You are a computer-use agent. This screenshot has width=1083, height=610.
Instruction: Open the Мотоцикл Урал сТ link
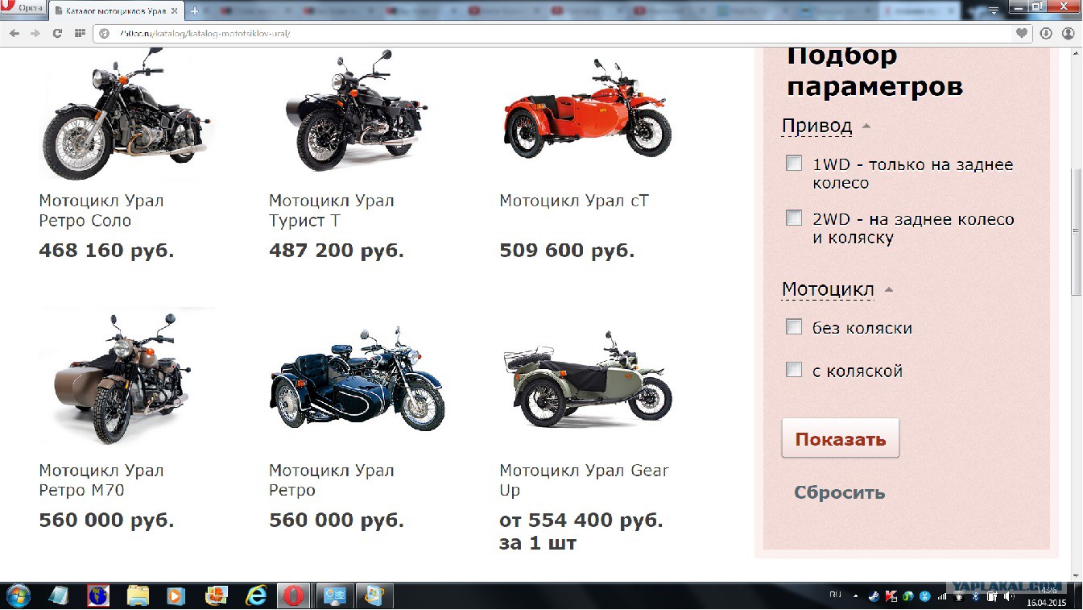[x=574, y=201]
